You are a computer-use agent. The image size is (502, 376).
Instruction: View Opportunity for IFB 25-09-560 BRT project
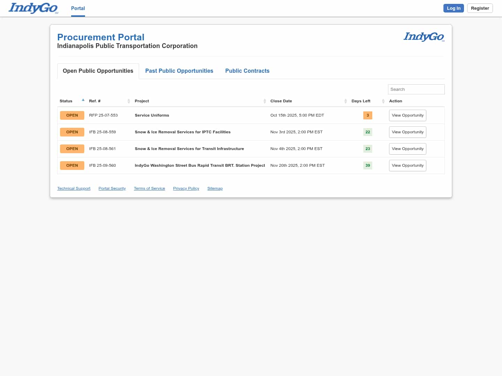pos(408,165)
